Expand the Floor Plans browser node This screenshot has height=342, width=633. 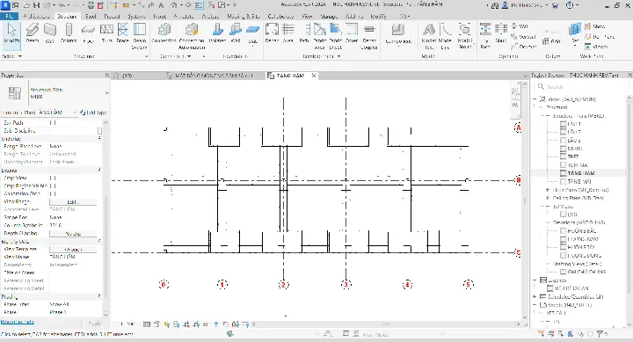pyautogui.click(x=548, y=190)
